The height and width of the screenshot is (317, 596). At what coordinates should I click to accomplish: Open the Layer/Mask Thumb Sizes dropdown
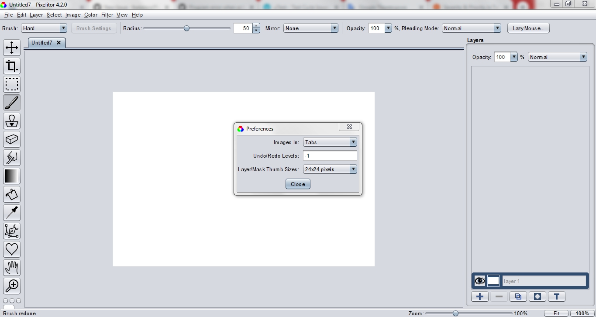[330, 169]
